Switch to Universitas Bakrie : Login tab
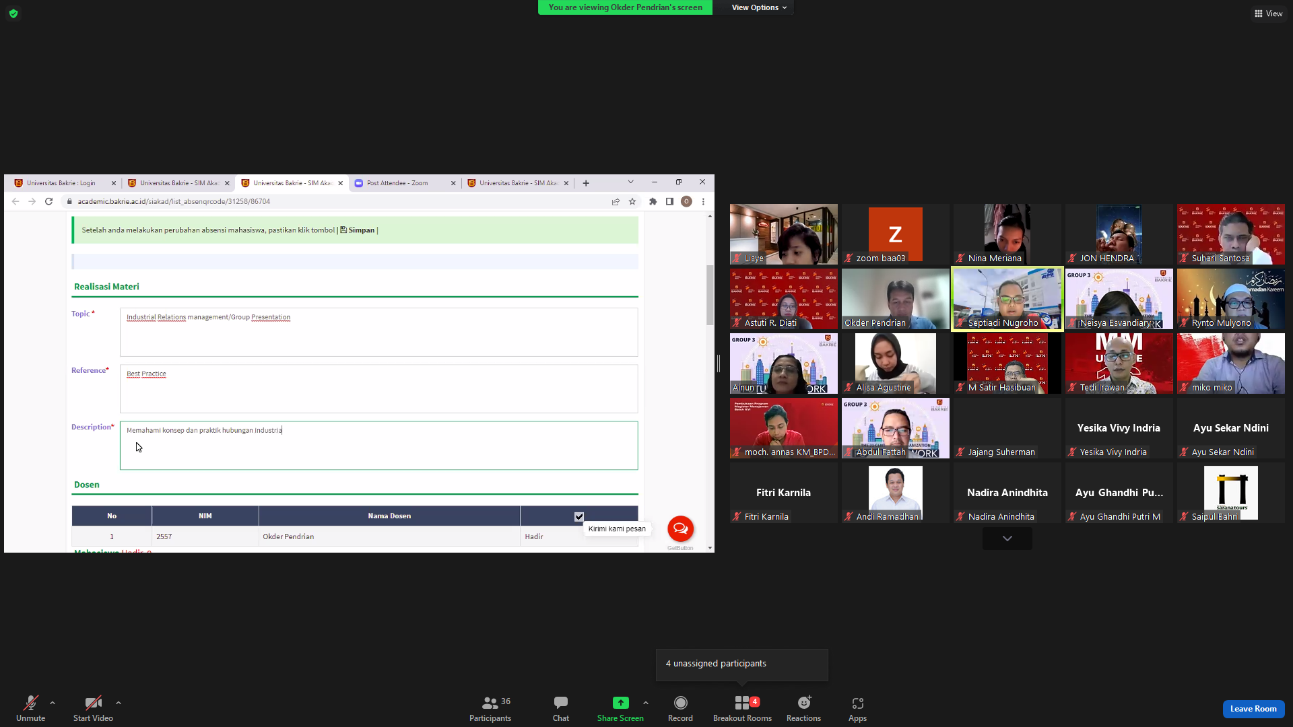 click(x=65, y=183)
